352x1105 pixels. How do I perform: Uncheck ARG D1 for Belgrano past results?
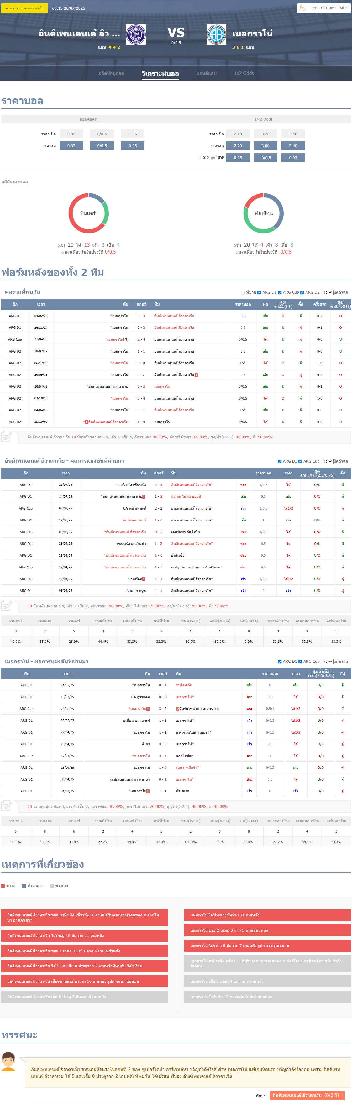280,662
